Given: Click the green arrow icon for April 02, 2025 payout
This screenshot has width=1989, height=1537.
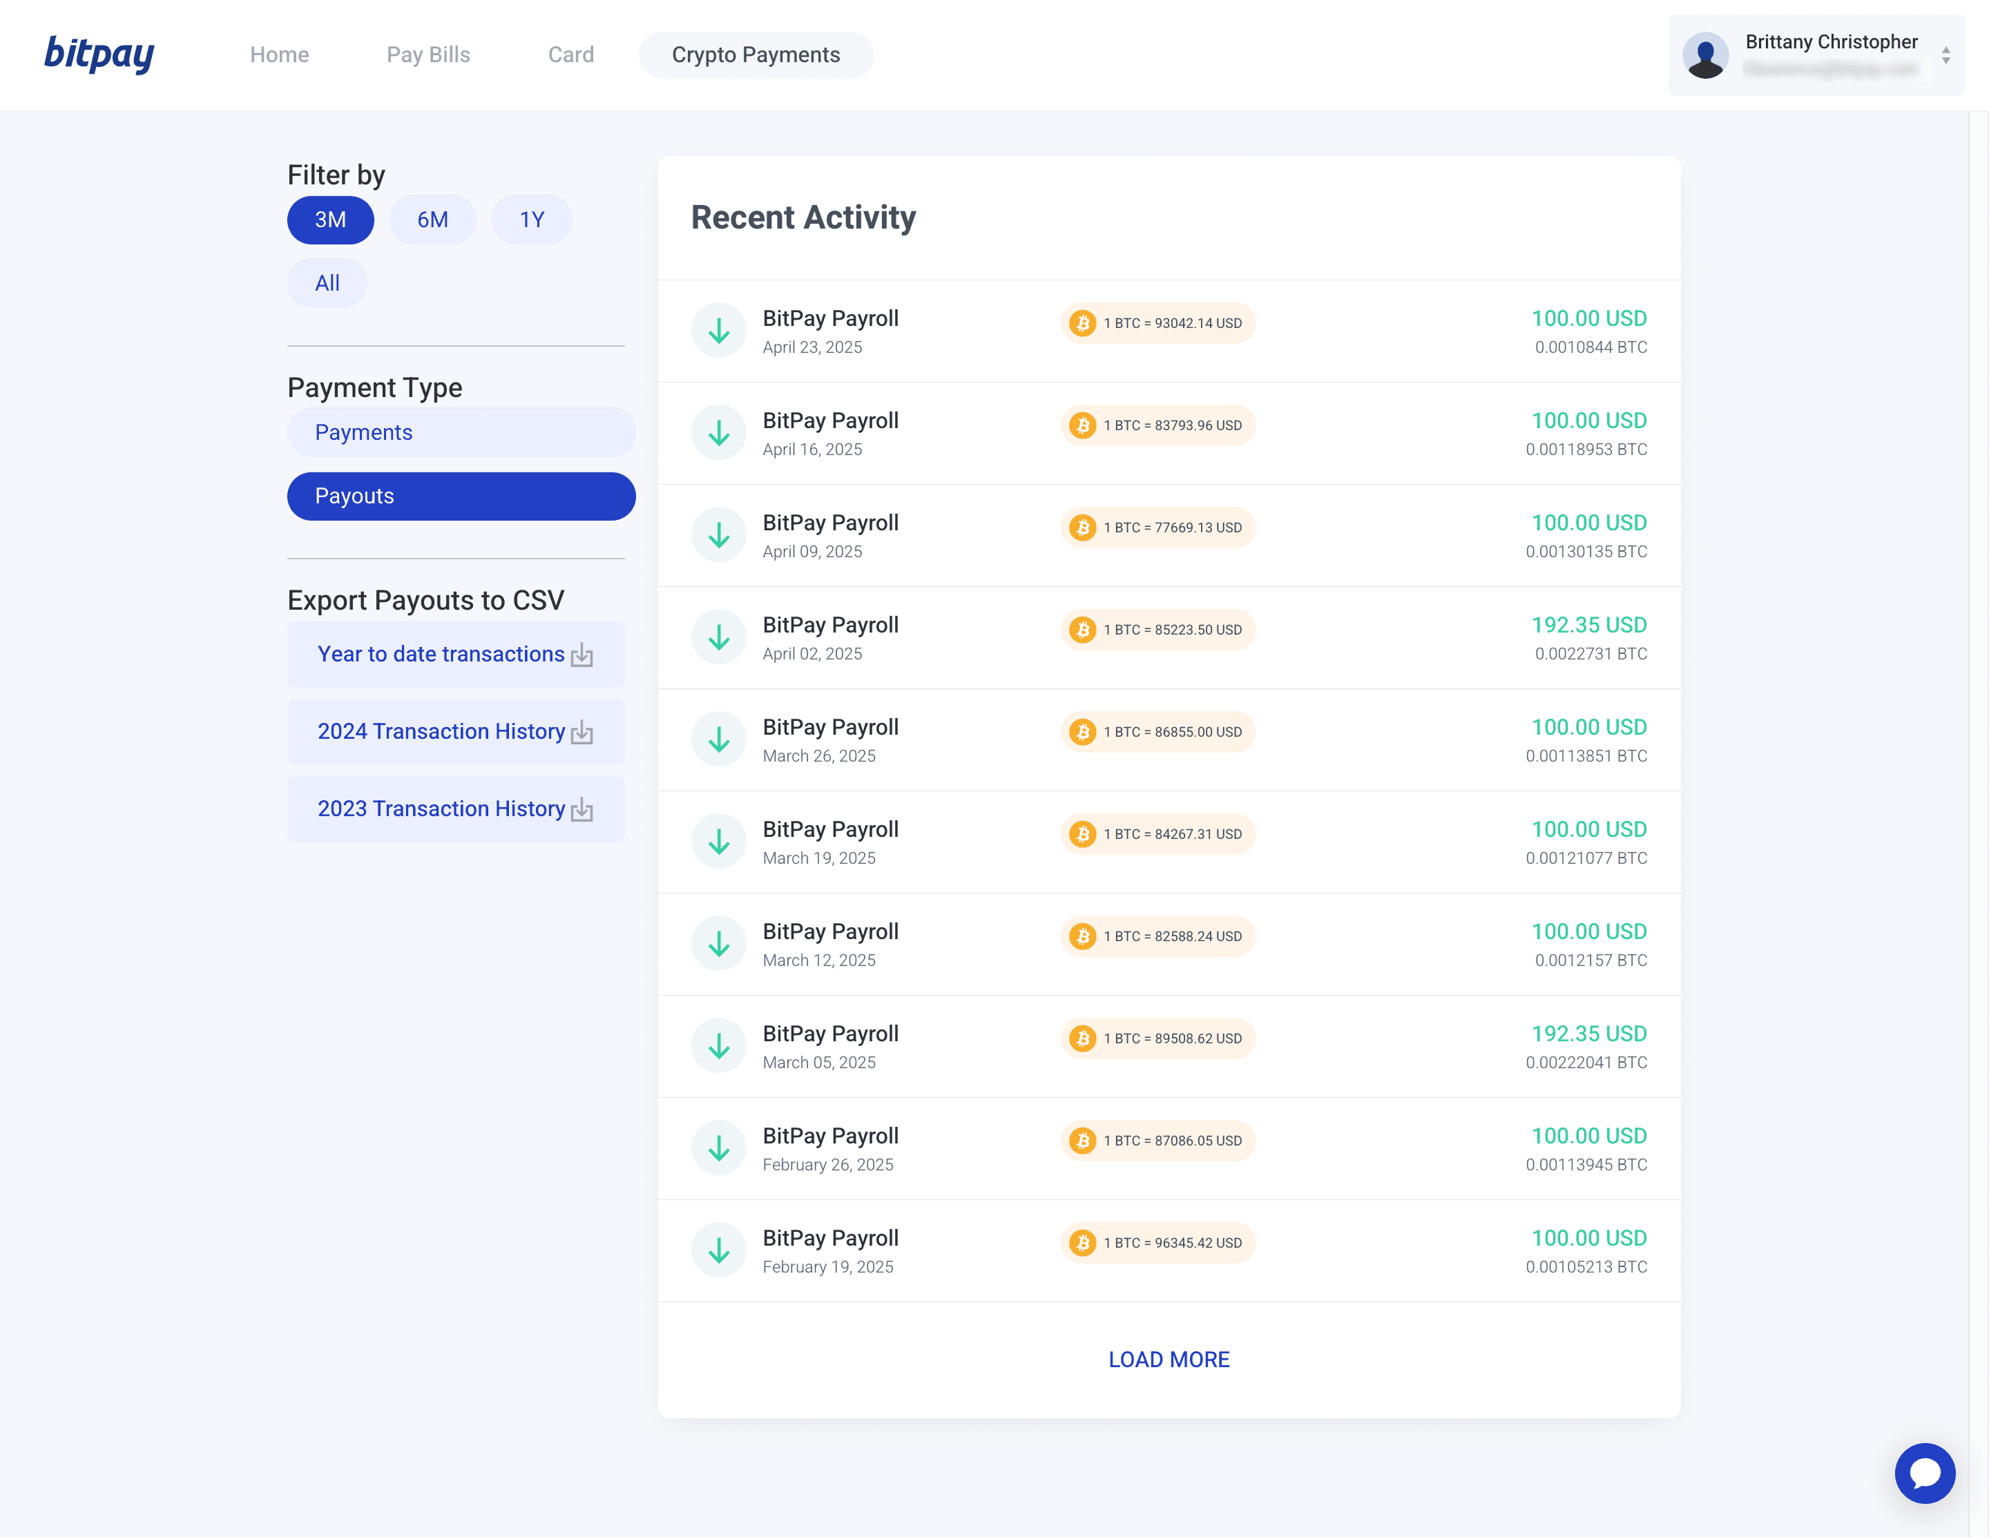Looking at the screenshot, I should [718, 637].
